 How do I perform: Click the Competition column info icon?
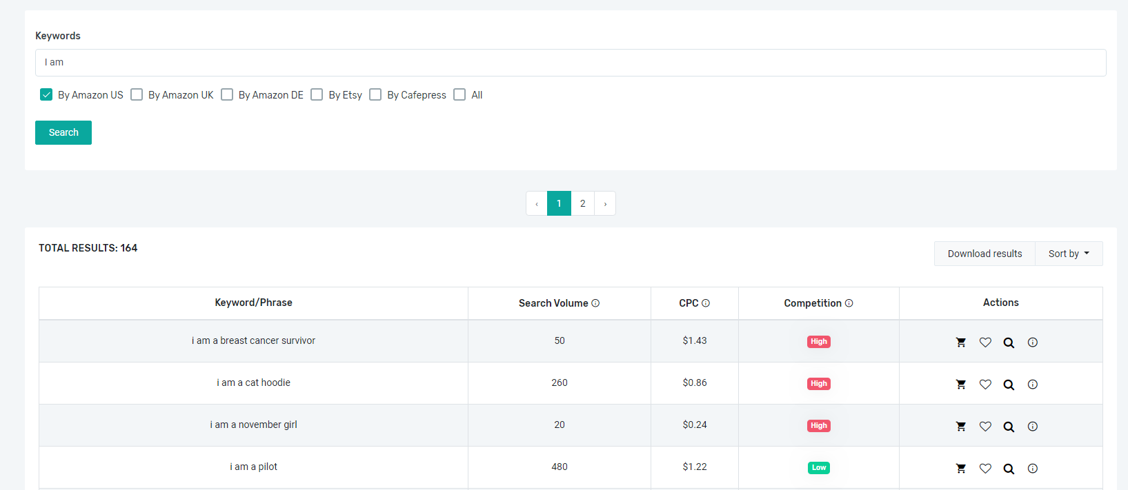(x=849, y=303)
